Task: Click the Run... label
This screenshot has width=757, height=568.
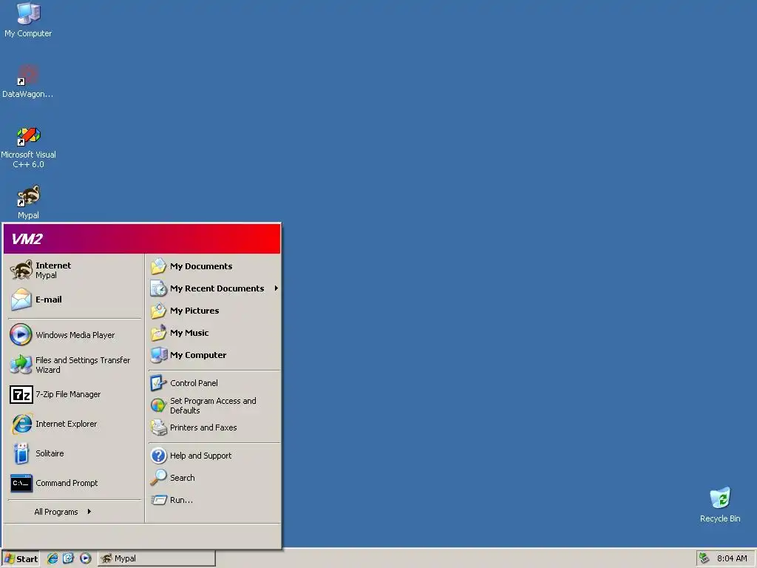Action: (181, 500)
